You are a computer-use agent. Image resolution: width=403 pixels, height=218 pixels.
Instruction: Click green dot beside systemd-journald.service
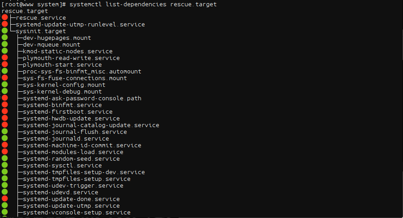pos(4,138)
